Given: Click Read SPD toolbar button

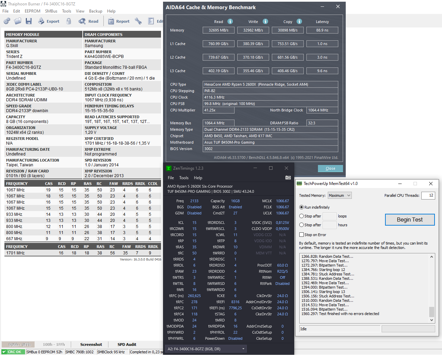Looking at the screenshot, I should (88, 21).
